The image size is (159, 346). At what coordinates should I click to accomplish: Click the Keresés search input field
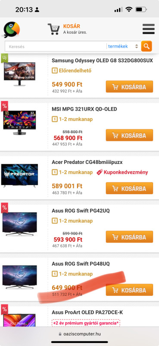click(x=56, y=46)
